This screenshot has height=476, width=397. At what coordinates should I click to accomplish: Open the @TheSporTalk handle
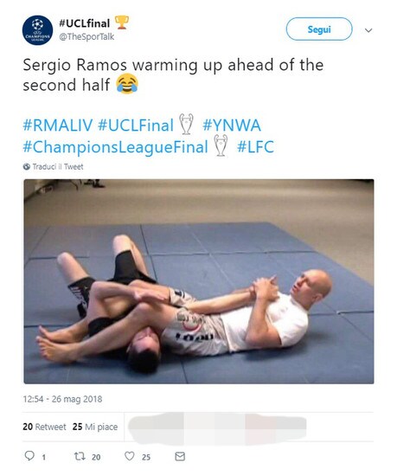(x=86, y=36)
